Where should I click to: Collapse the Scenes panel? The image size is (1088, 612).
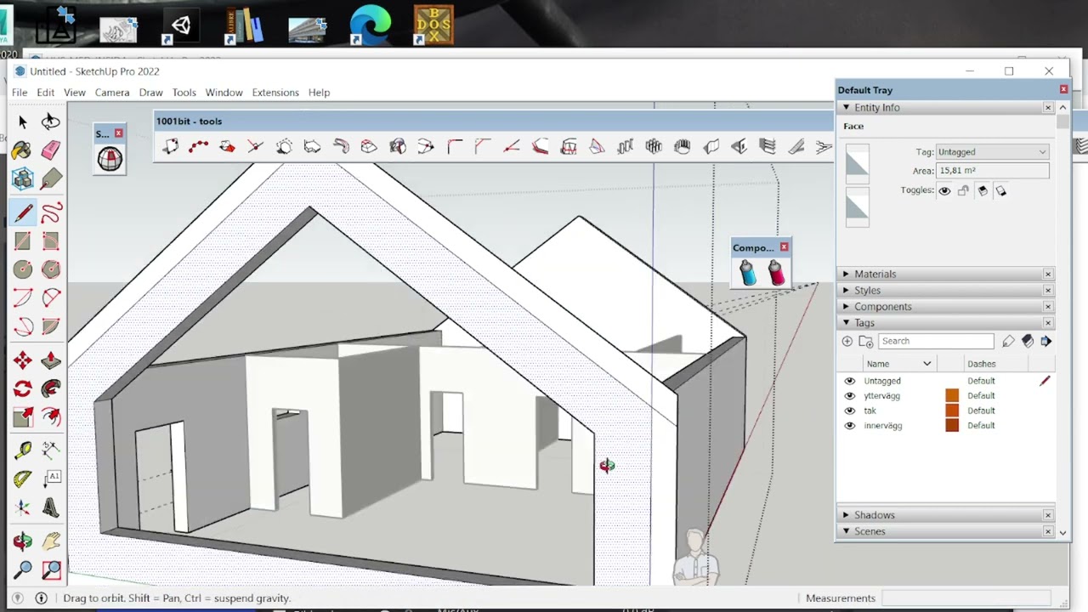[846, 531]
